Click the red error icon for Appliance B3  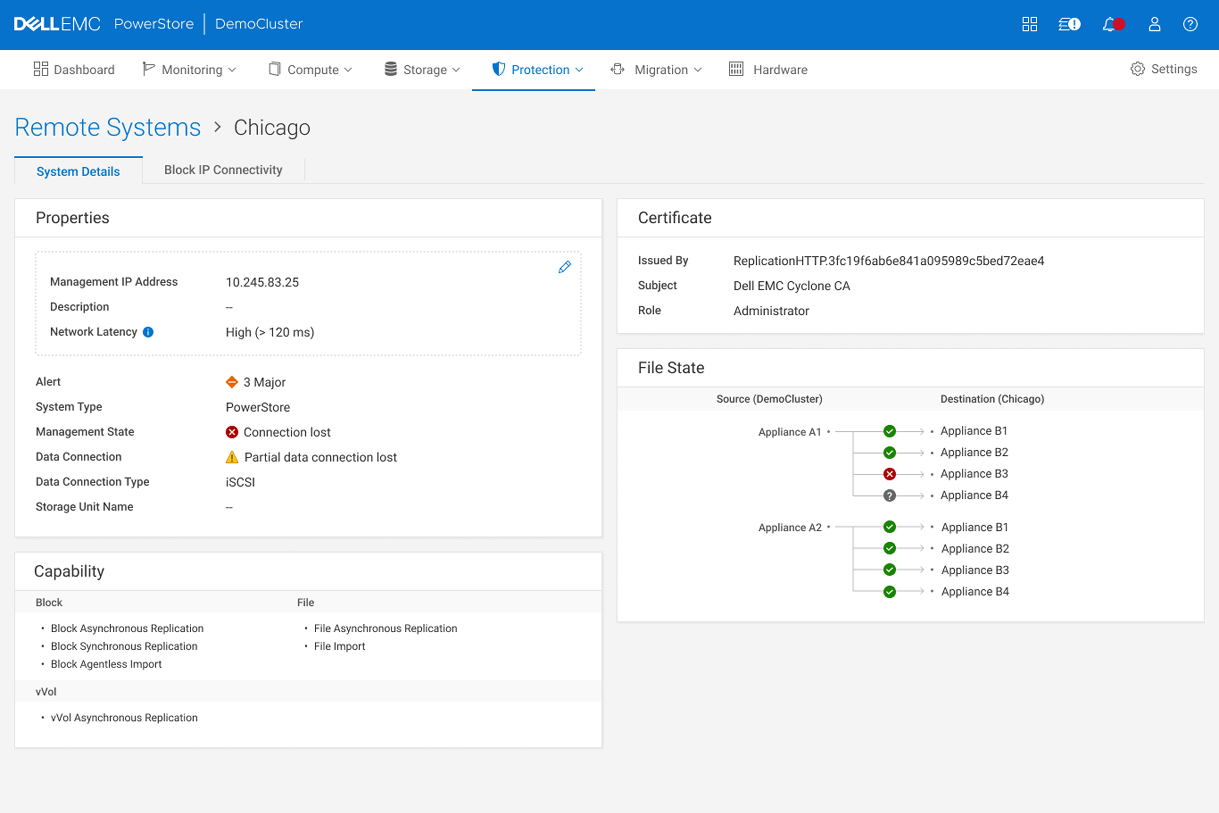[x=889, y=474]
